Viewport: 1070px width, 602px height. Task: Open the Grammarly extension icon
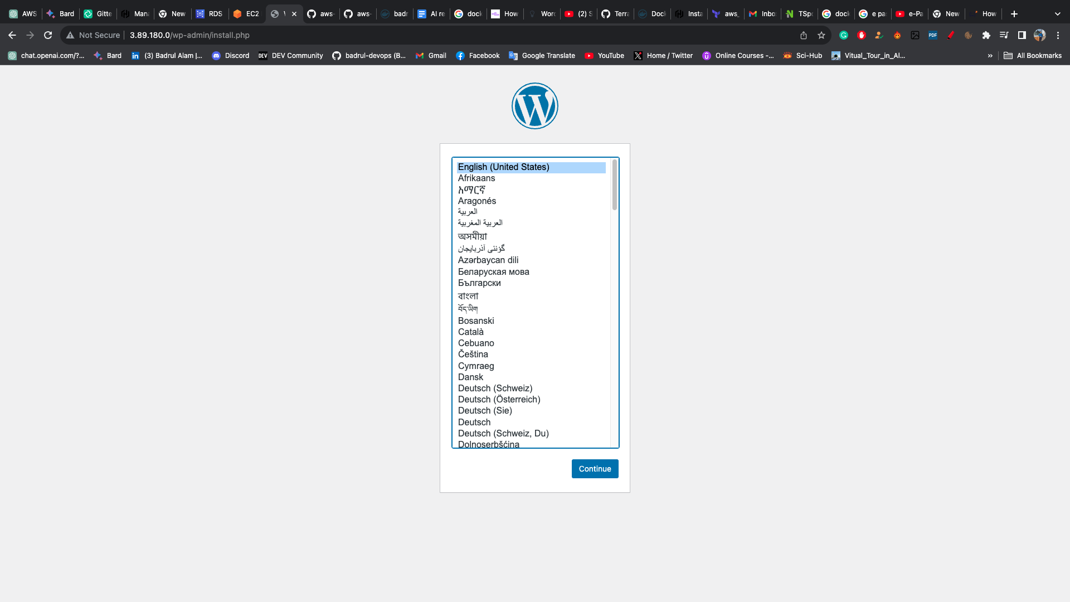[844, 35]
